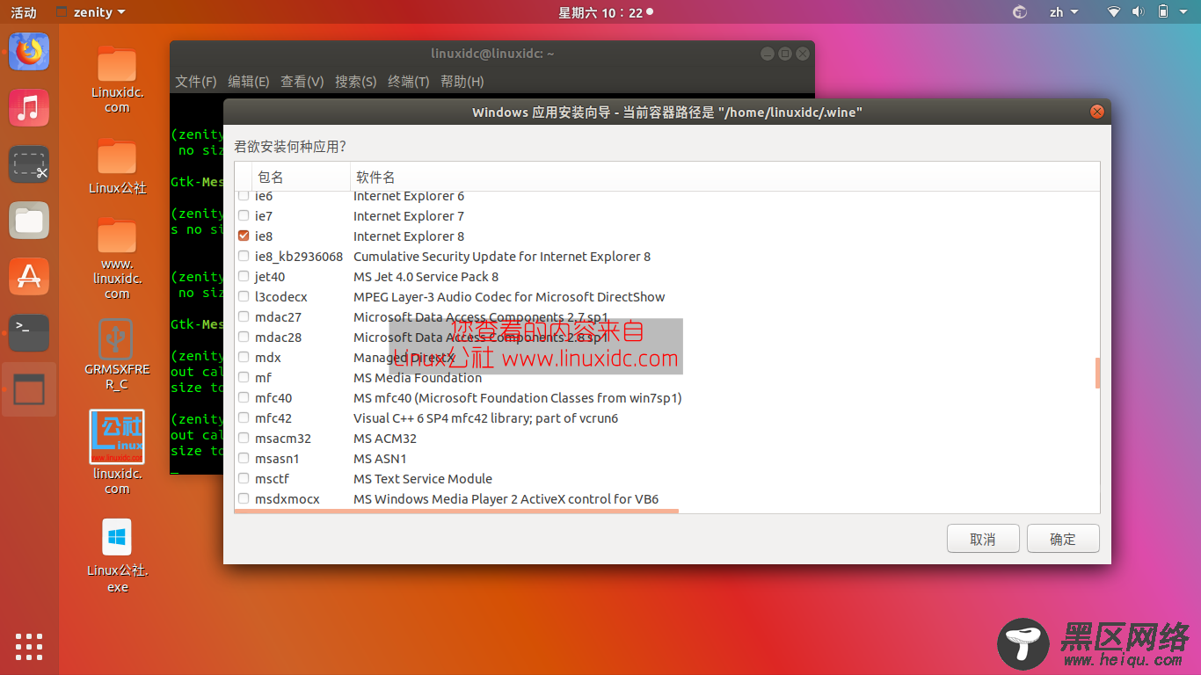Viewport: 1201px width, 675px height.
Task: Select the zenity window dock icon
Action: [29, 389]
